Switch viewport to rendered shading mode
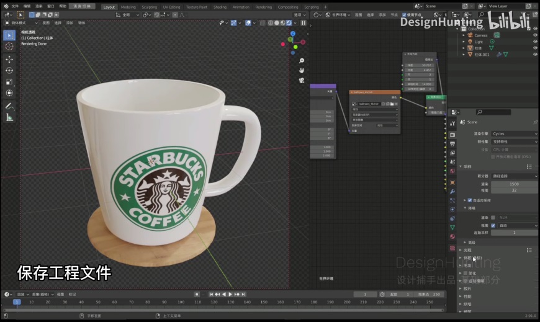Image resolution: width=540 pixels, height=322 pixels. coord(289,23)
